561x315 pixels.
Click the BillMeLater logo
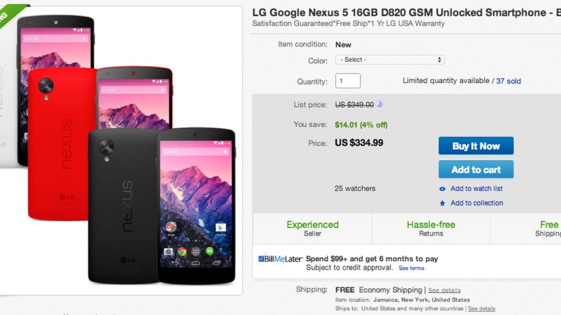click(x=280, y=259)
